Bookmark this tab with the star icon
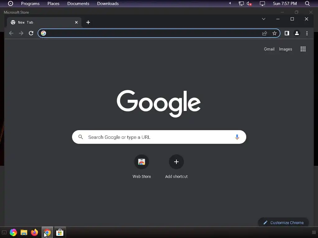The image size is (318, 238). click(x=275, y=33)
